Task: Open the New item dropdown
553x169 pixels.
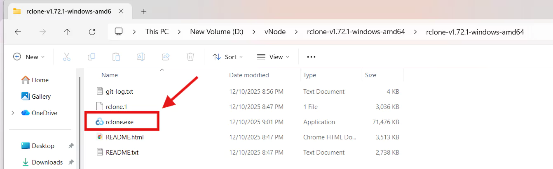Action: tap(29, 57)
